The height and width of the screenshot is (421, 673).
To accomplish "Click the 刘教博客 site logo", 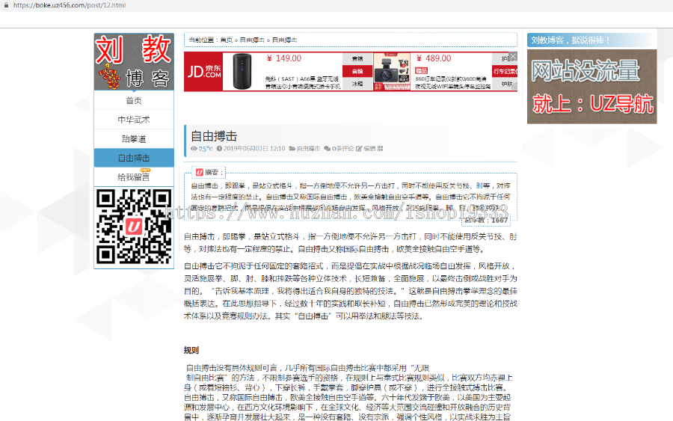I will 134,62.
